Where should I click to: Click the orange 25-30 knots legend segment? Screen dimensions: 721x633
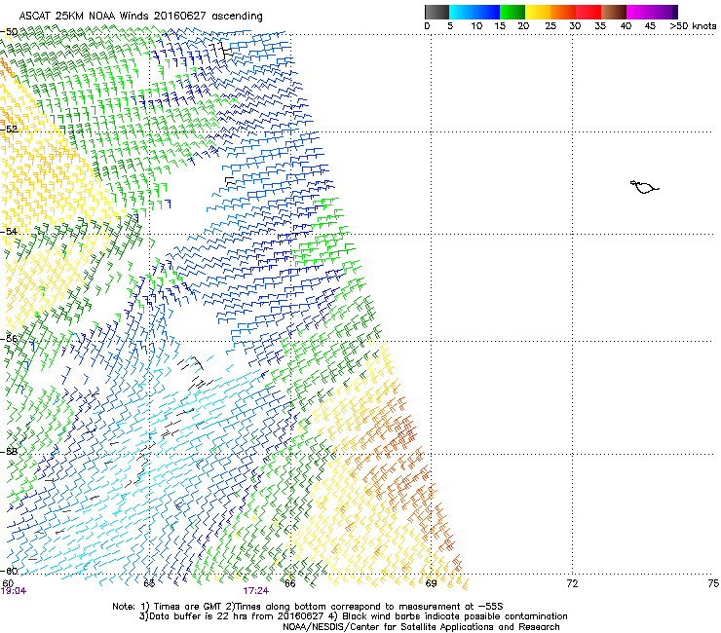point(563,12)
